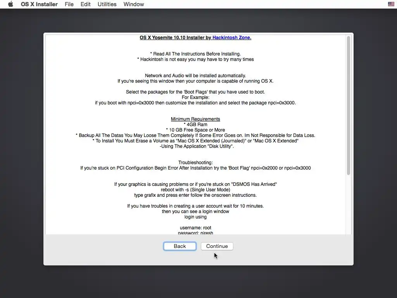This screenshot has height=298, width=397.
Task: Click the 'If you're stuck on PCI Configuration' line
Action: (x=195, y=168)
